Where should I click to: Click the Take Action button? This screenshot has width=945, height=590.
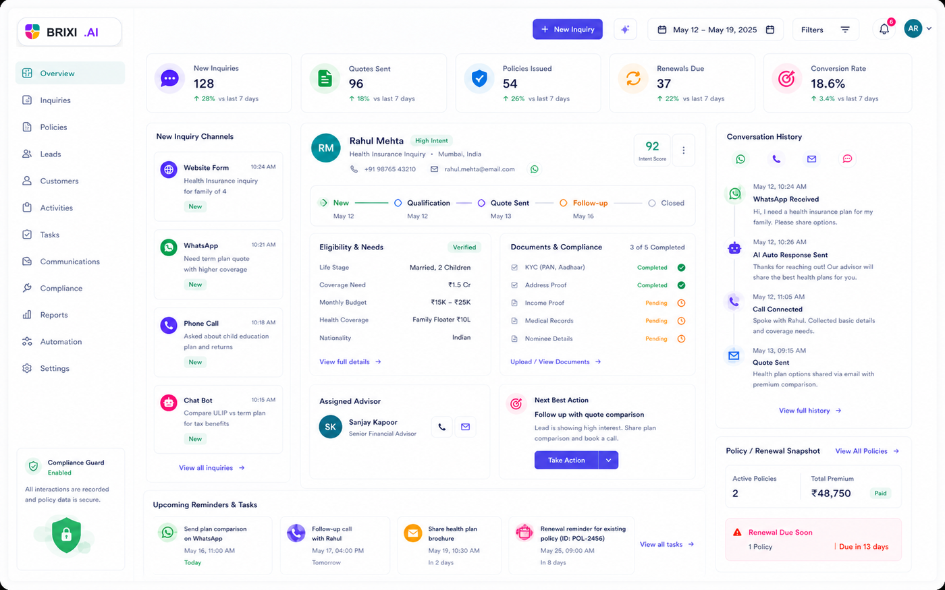[x=566, y=460]
